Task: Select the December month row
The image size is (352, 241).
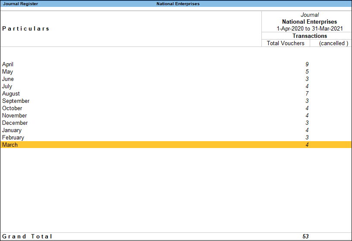Action: [176, 123]
